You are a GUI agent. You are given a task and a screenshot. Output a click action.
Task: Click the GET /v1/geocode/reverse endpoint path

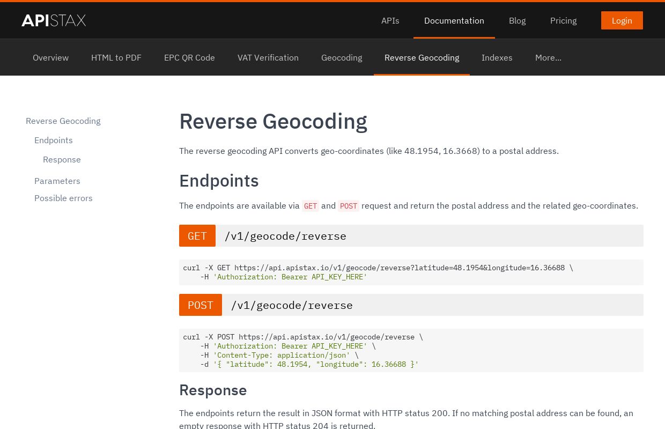(x=285, y=236)
